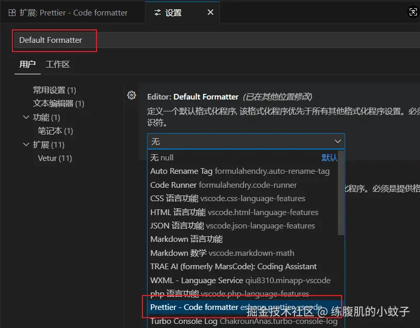Collapse the 功能 tree chevron
The image size is (420, 328).
26,117
